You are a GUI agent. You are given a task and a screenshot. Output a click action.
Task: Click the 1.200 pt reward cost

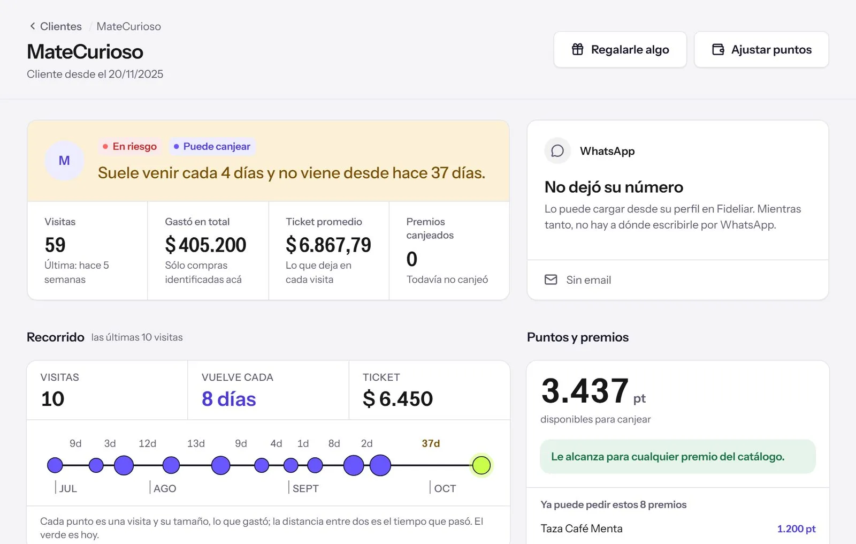(796, 528)
